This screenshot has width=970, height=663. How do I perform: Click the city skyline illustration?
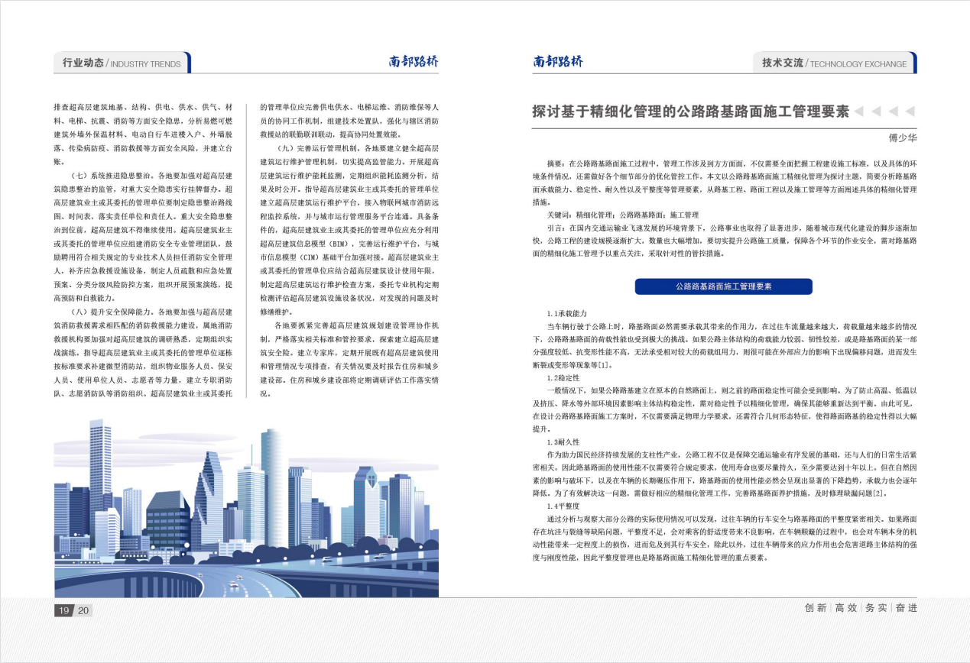(246, 508)
